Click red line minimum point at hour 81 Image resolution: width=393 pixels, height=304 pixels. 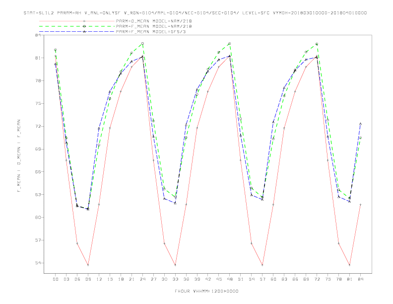click(x=350, y=265)
